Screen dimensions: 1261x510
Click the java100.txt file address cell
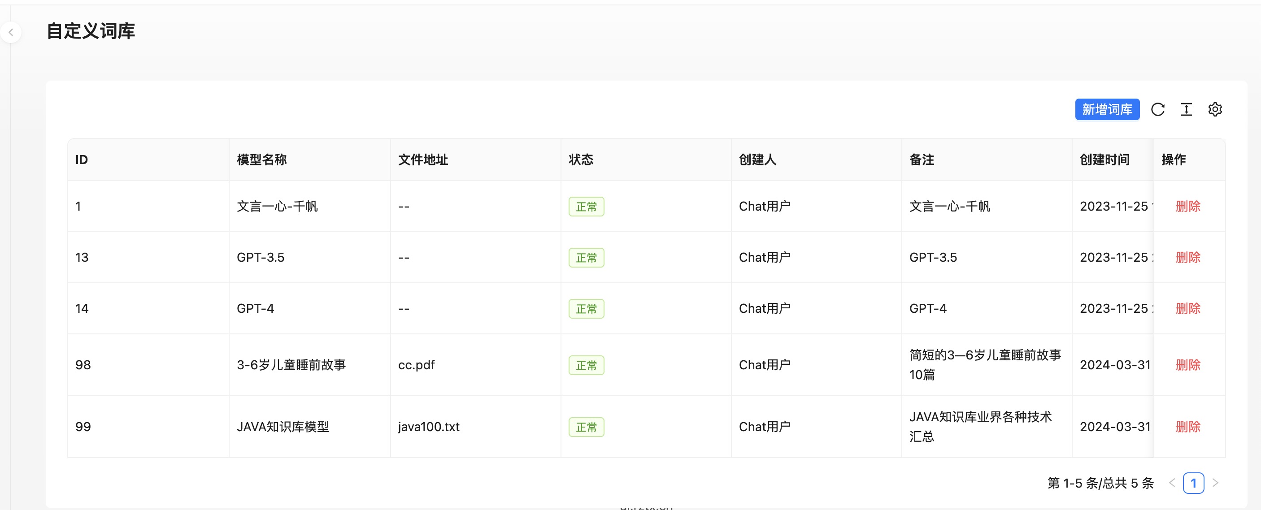428,427
